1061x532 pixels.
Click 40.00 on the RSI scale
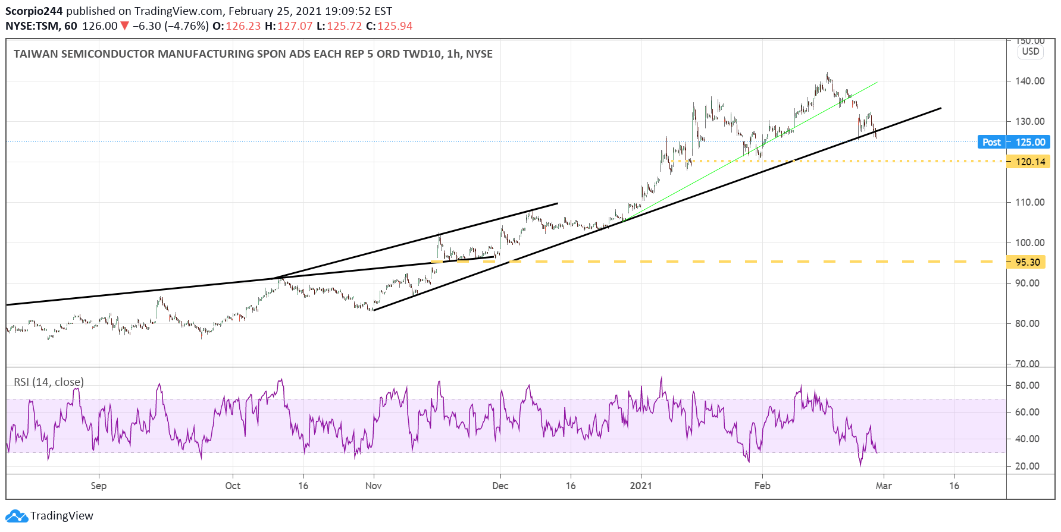click(x=1027, y=439)
